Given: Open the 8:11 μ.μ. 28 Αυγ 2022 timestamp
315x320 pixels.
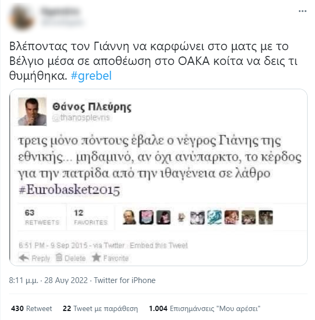Looking at the screenshot, I should pos(49,280).
